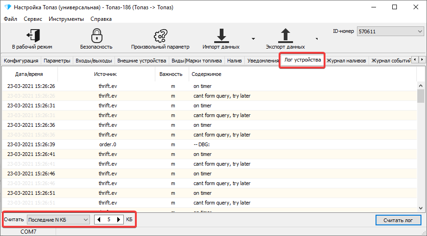Click the '-- DBG:' content cell
This screenshot has height=236, width=427.
[202, 144]
